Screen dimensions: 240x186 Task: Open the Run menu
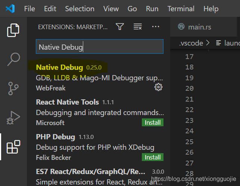click(152, 9)
